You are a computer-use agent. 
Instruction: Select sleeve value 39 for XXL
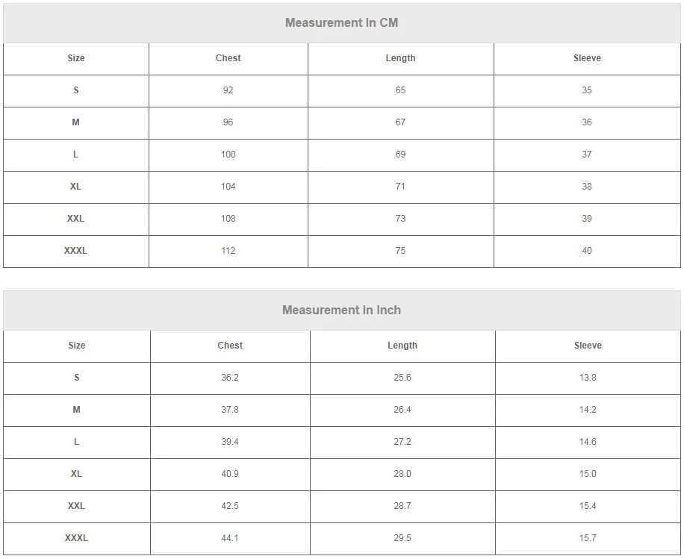pos(587,219)
